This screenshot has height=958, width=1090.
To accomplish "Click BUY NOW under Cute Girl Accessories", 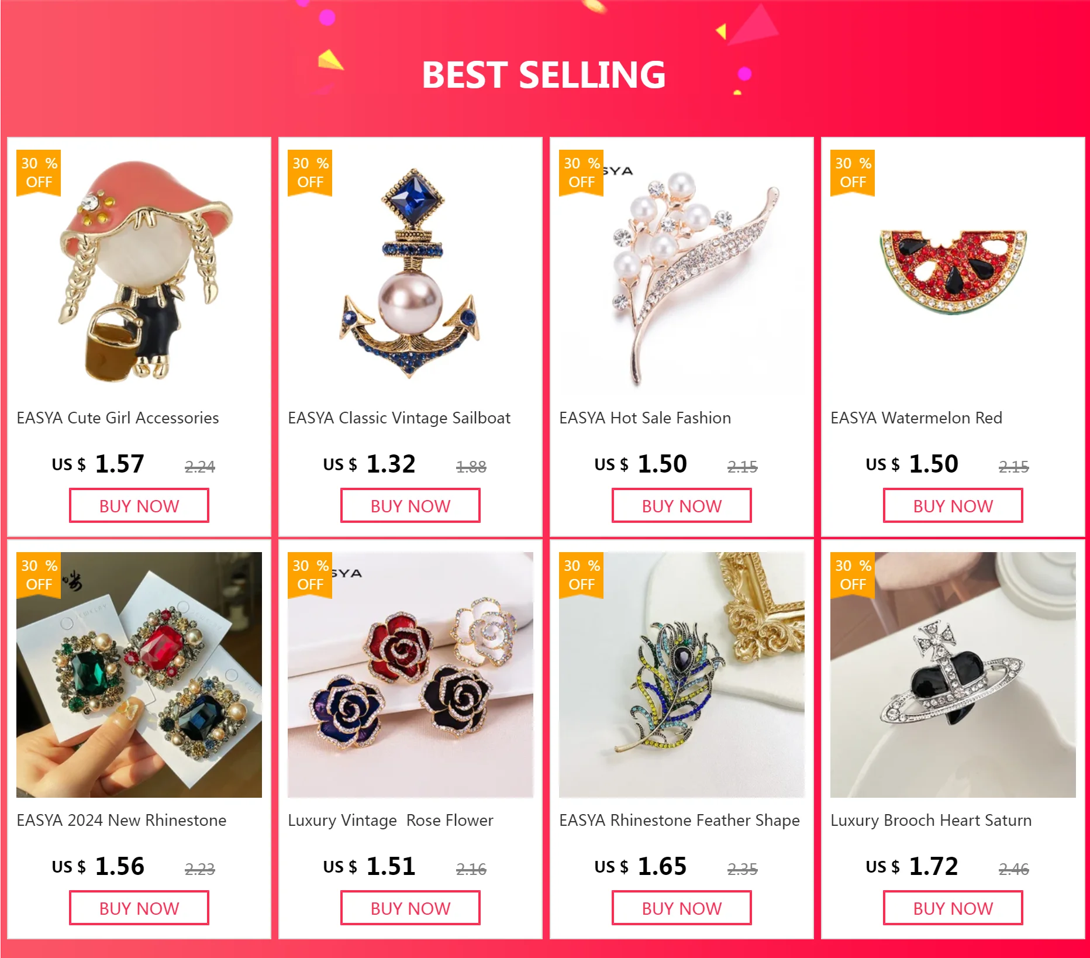I will [139, 506].
